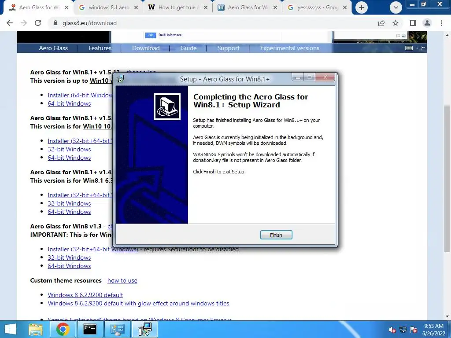The image size is (451, 338).
Task: Click keyboard icon in site banner
Action: click(x=409, y=48)
